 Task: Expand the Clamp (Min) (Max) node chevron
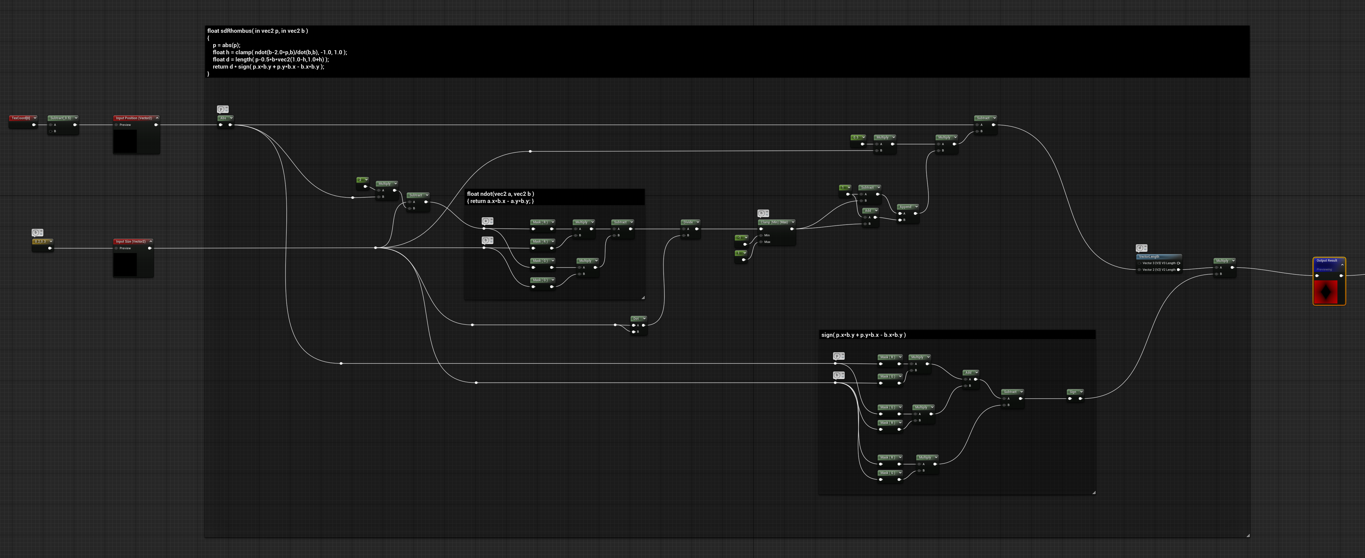point(793,222)
